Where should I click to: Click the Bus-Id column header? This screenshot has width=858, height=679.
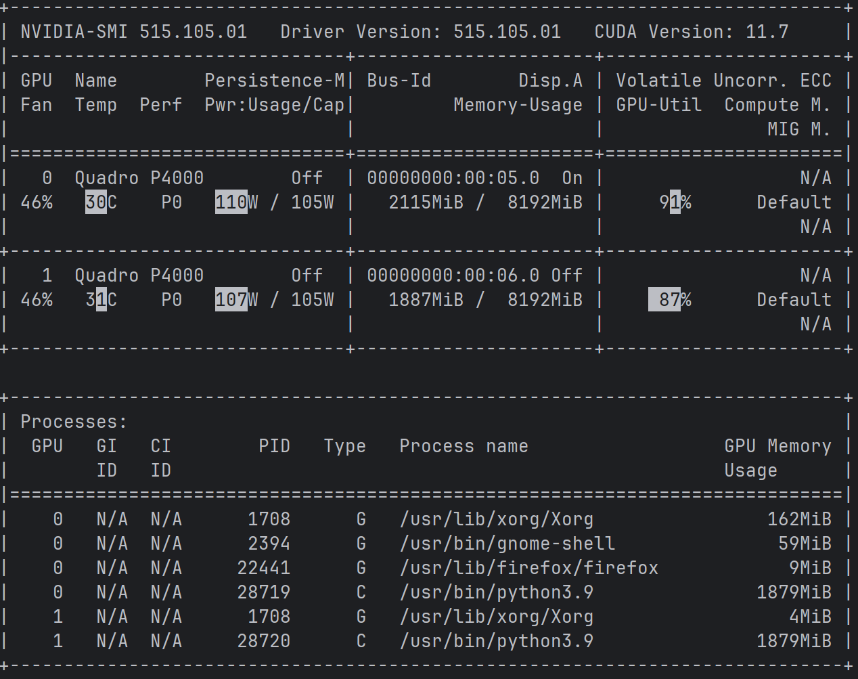click(x=399, y=81)
